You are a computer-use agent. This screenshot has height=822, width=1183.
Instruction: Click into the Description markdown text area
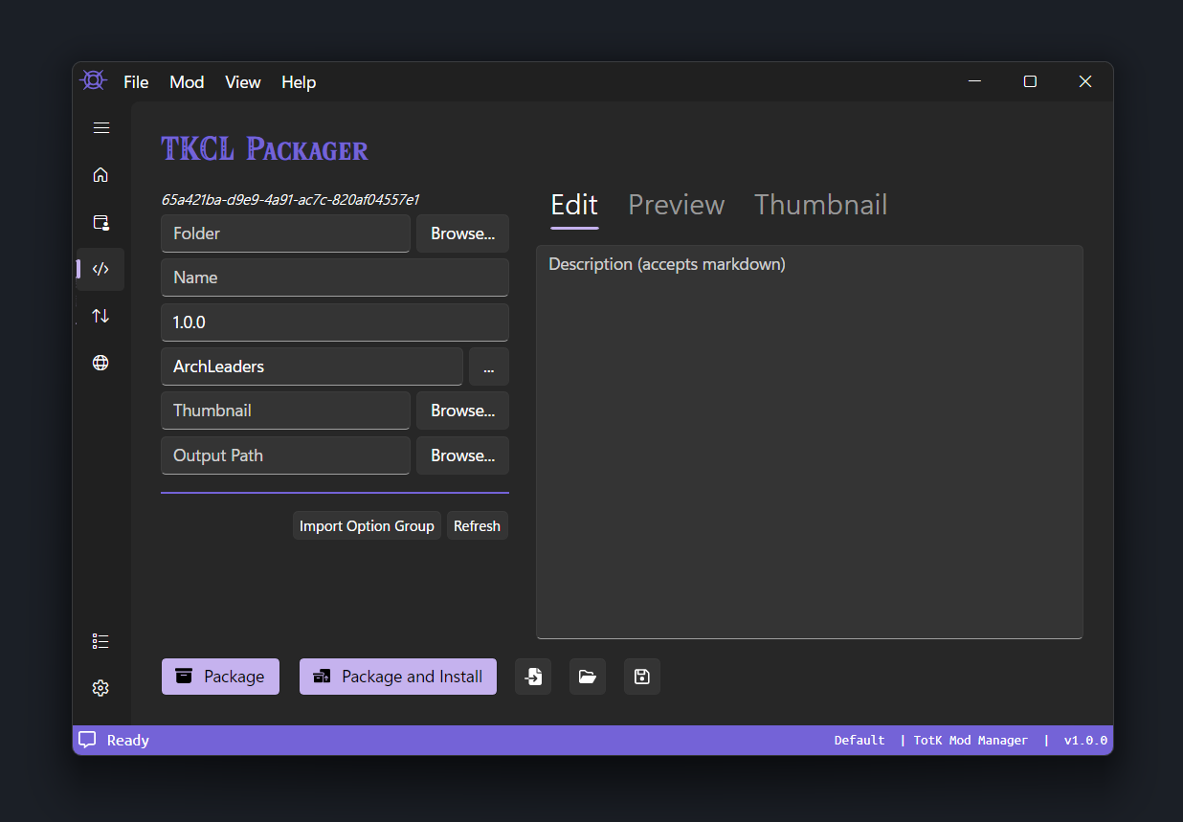pyautogui.click(x=809, y=442)
